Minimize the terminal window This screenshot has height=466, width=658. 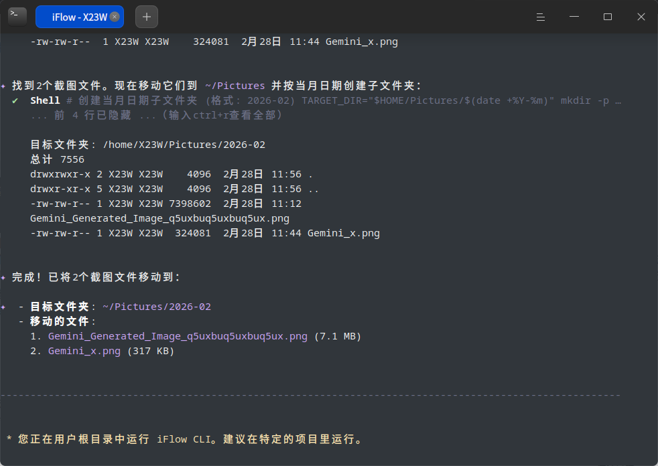coord(574,17)
